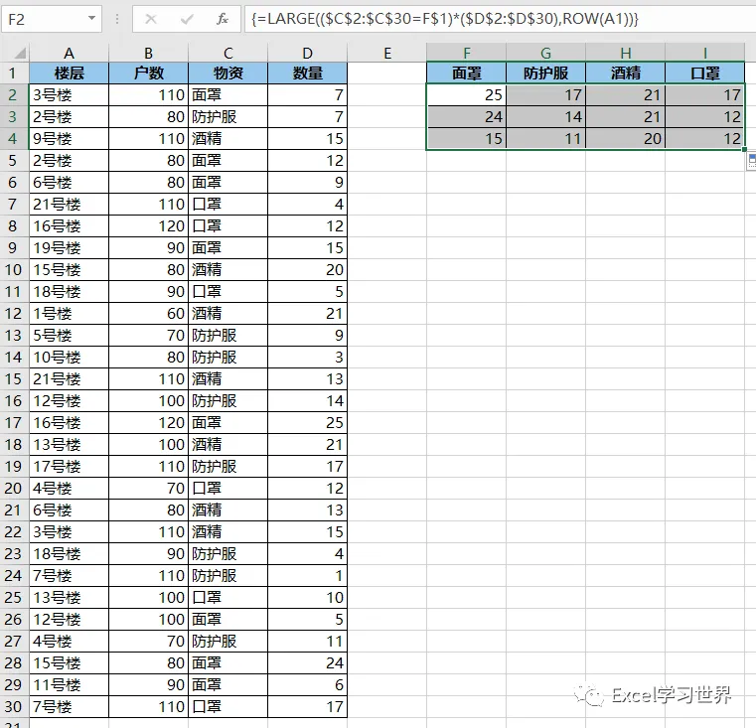Viewport: 756px width, 728px height.
Task: Click cell A9 with 19号楼
Action: [x=69, y=248]
